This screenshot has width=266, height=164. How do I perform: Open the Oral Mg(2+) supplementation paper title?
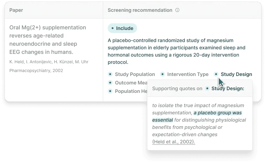coord(48,40)
